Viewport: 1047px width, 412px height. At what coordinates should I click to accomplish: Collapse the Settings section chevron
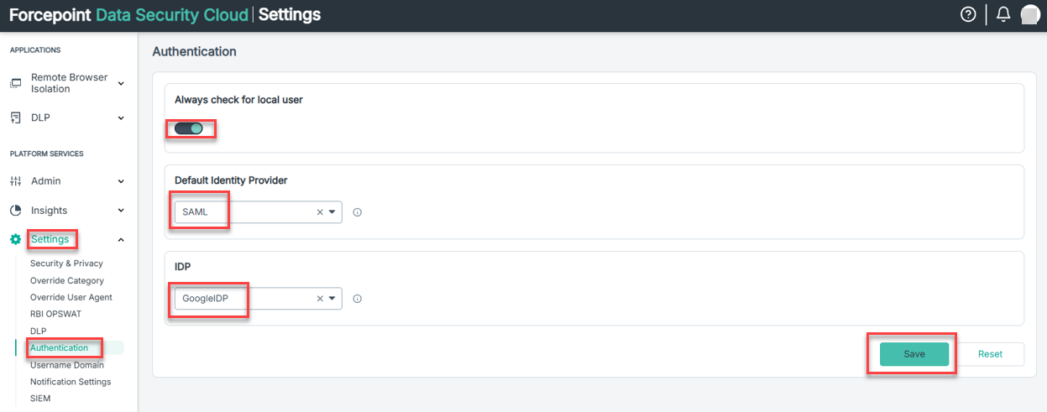point(121,240)
